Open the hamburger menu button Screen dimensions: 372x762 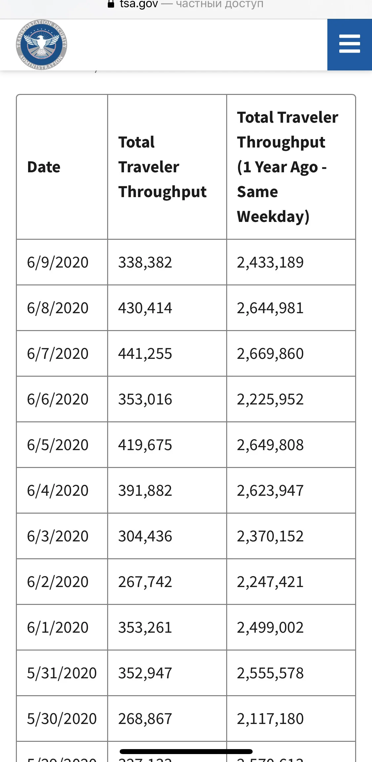click(x=350, y=44)
